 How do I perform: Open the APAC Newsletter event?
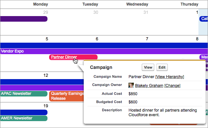[24, 94]
